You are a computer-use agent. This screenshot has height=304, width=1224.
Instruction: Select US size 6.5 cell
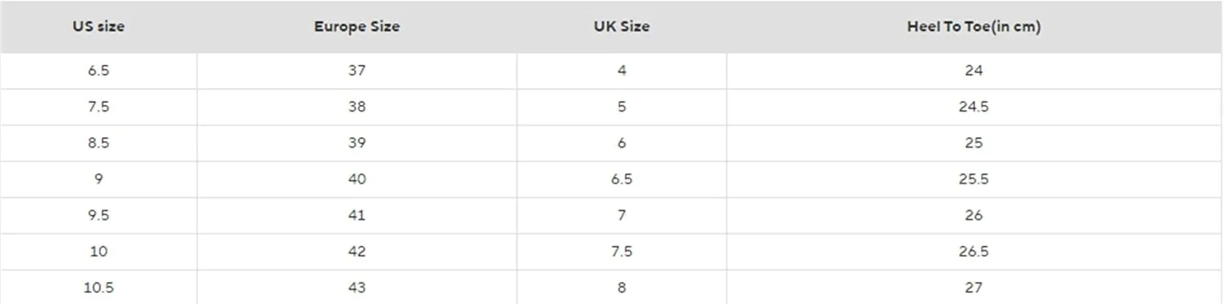click(x=99, y=71)
